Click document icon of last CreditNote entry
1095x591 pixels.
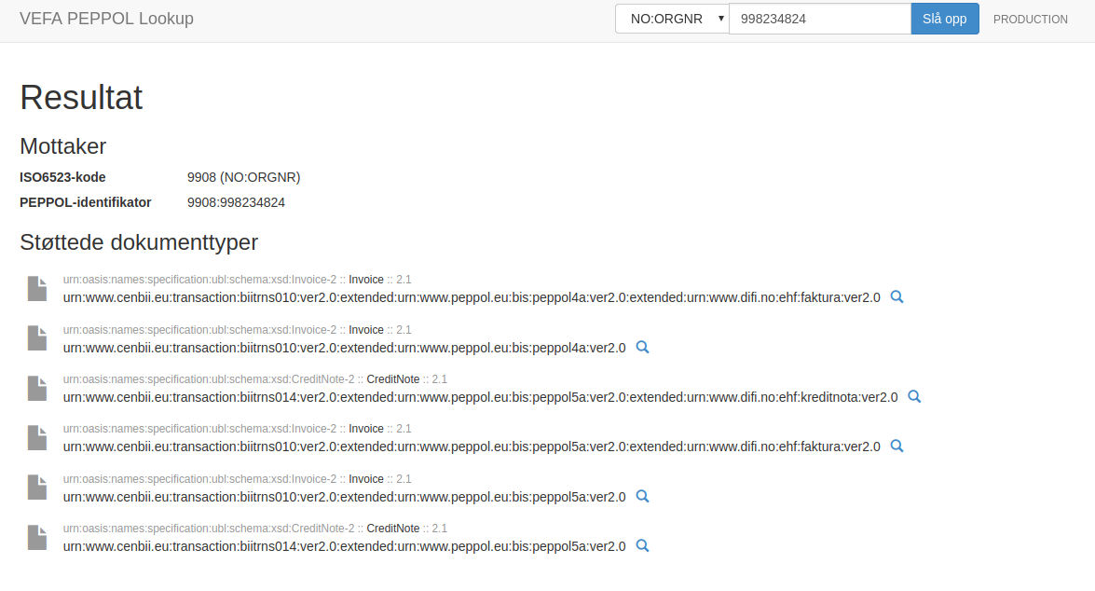pyautogui.click(x=37, y=537)
